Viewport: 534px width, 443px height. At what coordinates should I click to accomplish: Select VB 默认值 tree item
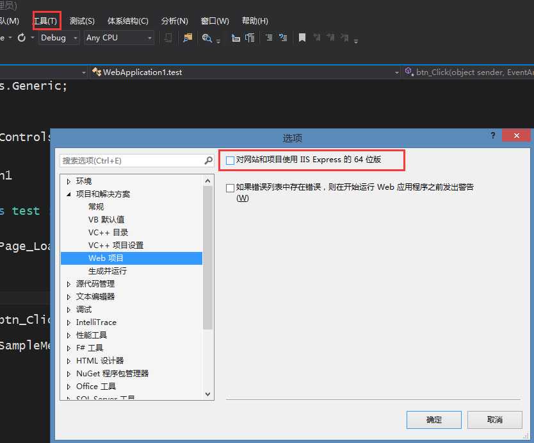pos(106,220)
